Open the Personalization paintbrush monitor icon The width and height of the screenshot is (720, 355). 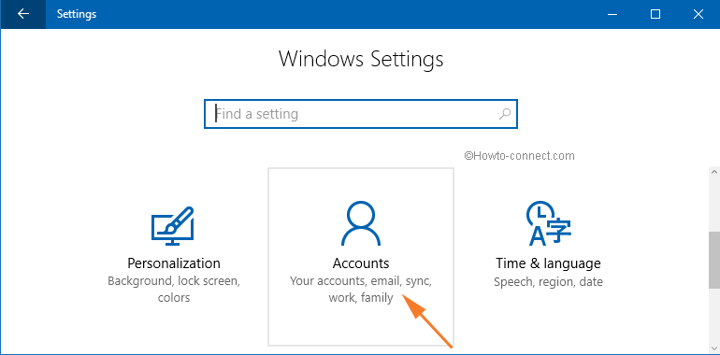(173, 226)
